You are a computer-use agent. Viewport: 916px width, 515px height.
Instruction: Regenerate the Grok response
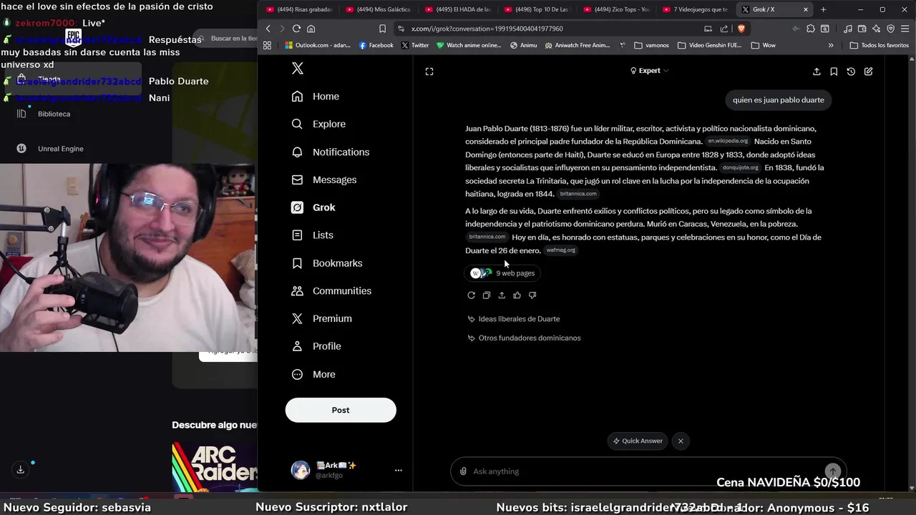pyautogui.click(x=471, y=295)
